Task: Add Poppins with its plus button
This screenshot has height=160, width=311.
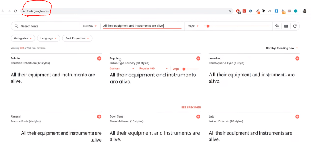Action: coord(198,58)
